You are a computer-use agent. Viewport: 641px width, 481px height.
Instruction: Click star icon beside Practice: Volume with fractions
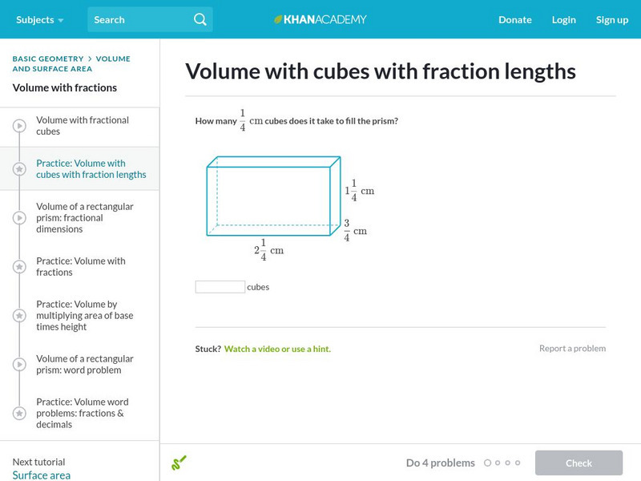pos(19,267)
